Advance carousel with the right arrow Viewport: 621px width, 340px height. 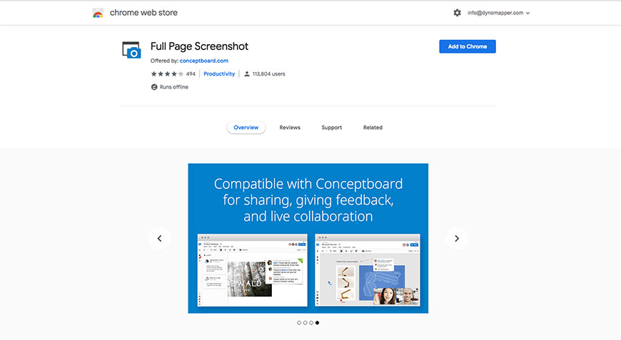pos(457,238)
